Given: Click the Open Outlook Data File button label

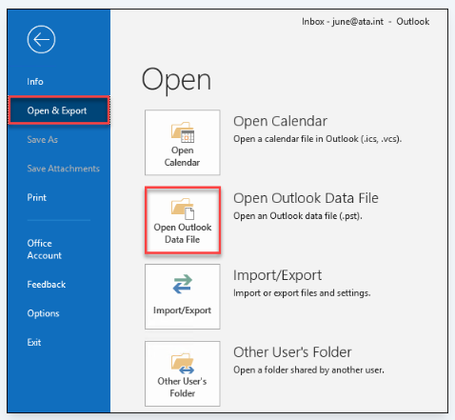Looking at the screenshot, I should [183, 233].
